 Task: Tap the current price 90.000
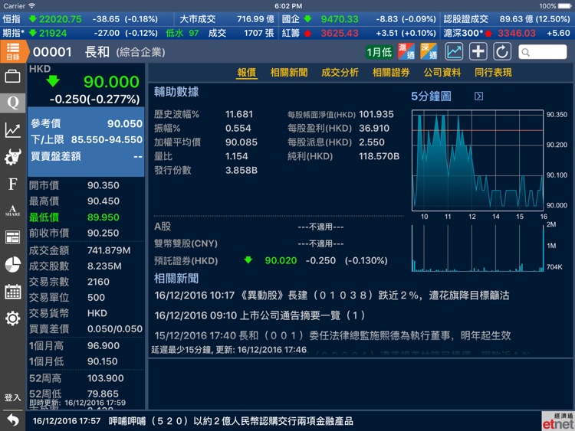[x=111, y=81]
